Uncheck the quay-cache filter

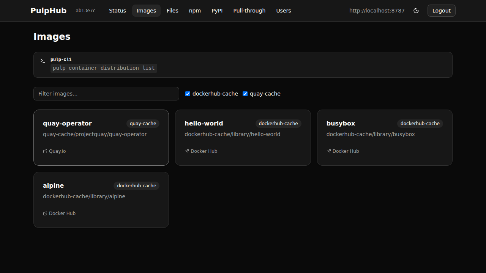pos(245,94)
